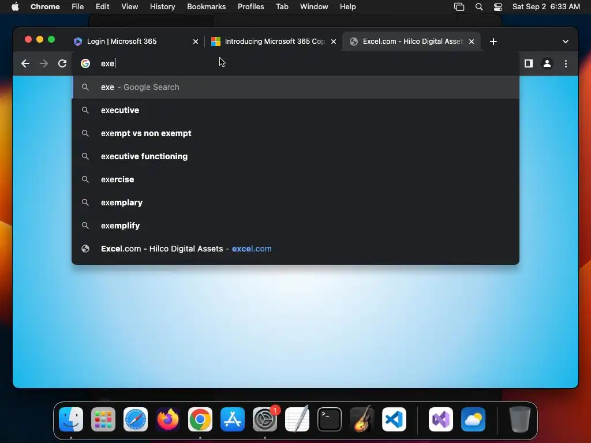Open Chrome's three-dot menu
The image size is (591, 443).
pyautogui.click(x=566, y=63)
